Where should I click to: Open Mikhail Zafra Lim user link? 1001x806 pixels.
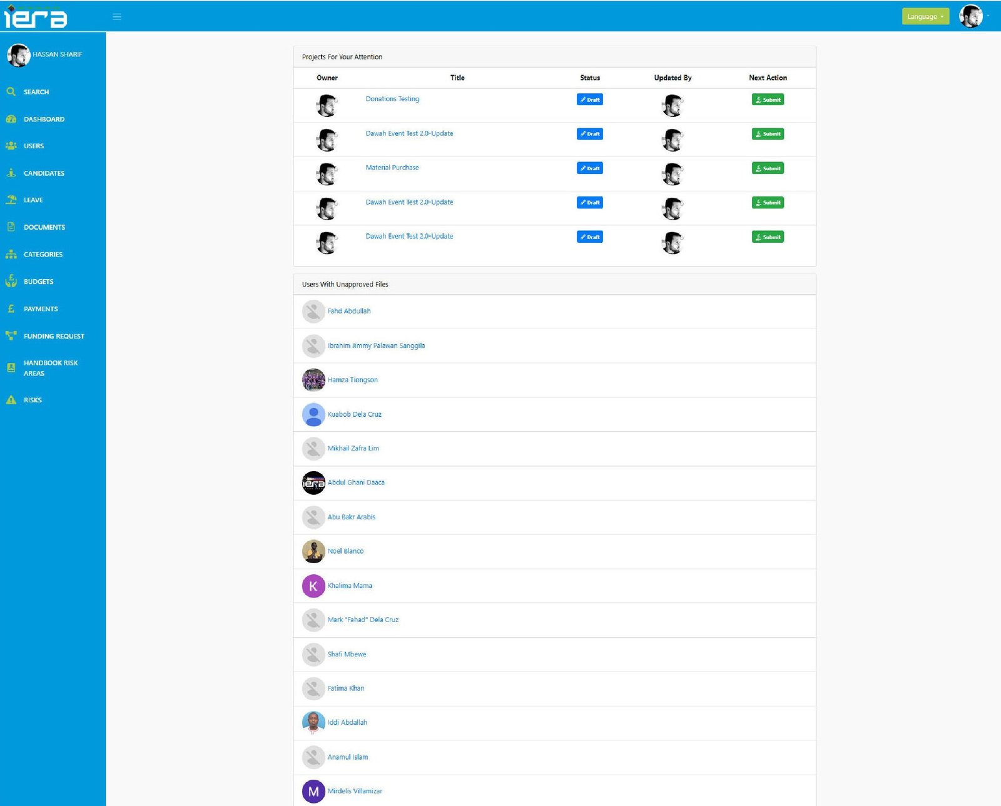click(x=353, y=448)
